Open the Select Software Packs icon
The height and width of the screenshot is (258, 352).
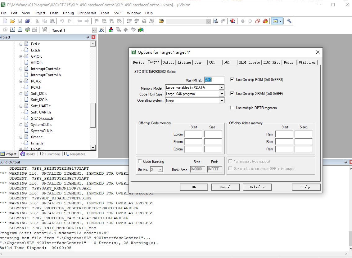133,30
